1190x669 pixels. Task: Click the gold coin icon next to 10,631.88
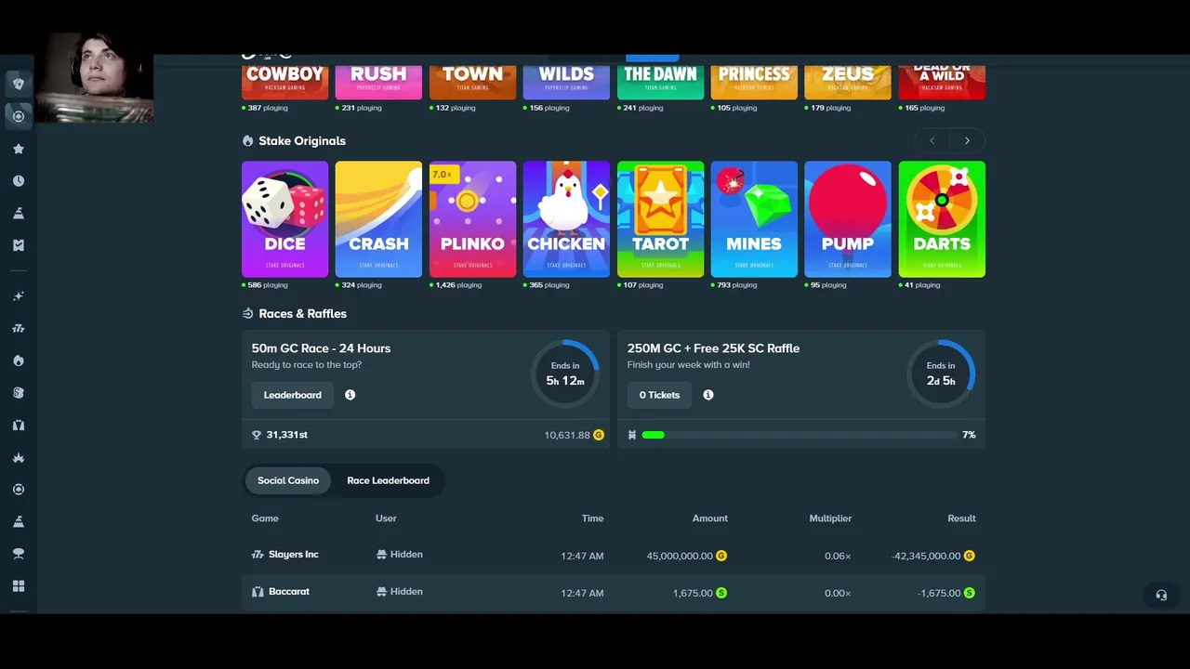pos(599,435)
